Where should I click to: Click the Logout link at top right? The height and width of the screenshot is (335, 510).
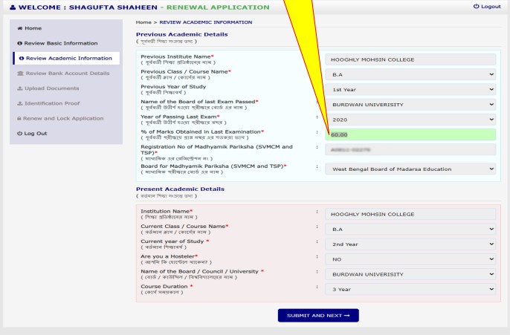click(x=487, y=6)
